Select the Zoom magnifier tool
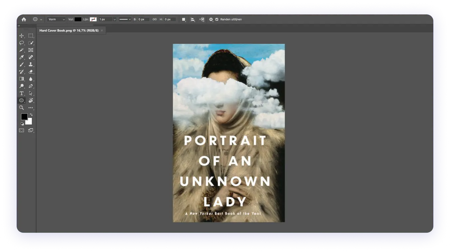The width and height of the screenshot is (450, 252). click(x=22, y=108)
